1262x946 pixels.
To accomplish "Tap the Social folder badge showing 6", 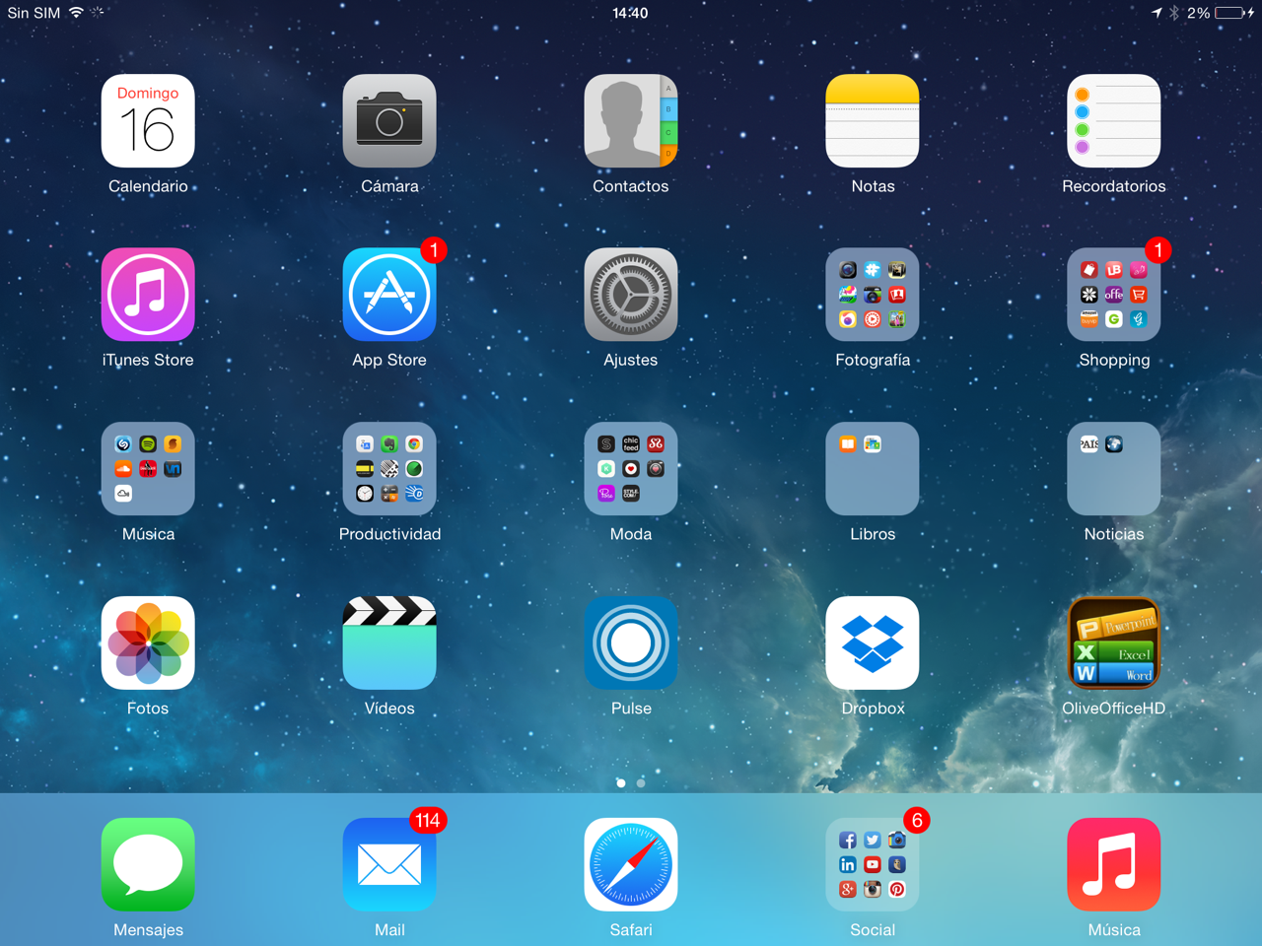I will [x=917, y=820].
